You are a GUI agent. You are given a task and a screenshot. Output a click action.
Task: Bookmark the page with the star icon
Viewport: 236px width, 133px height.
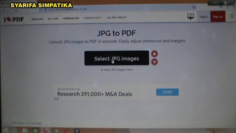tap(194, 7)
